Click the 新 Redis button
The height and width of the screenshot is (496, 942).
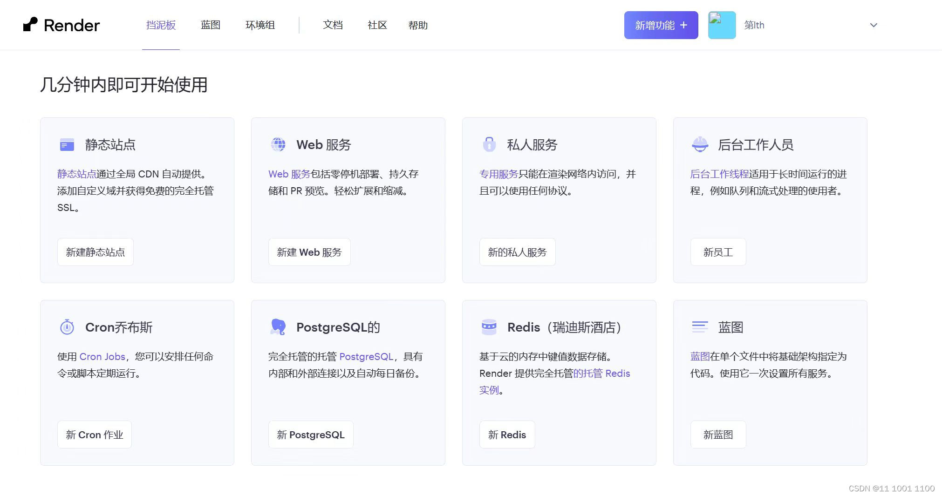[507, 435]
